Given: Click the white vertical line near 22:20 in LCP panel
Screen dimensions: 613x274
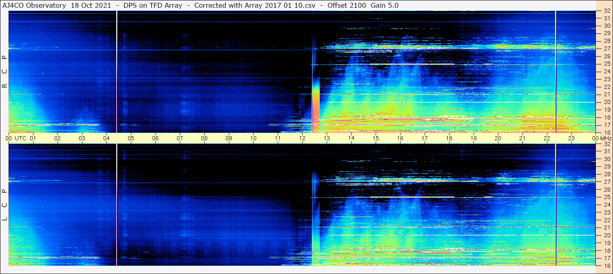Looking at the screenshot, I should point(555,204).
